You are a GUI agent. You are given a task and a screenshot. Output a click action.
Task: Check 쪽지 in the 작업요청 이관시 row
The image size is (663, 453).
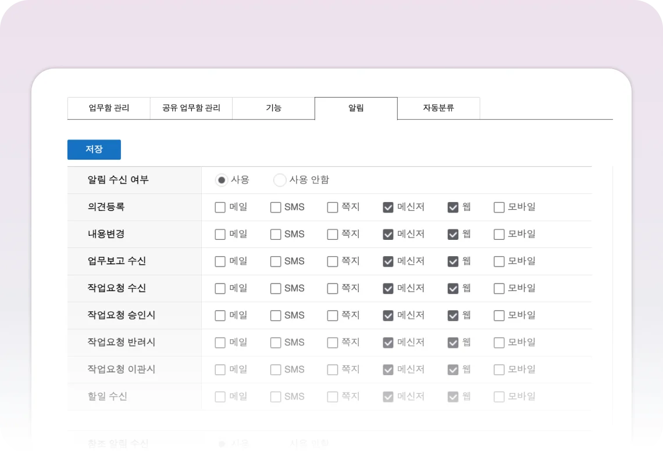(332, 369)
